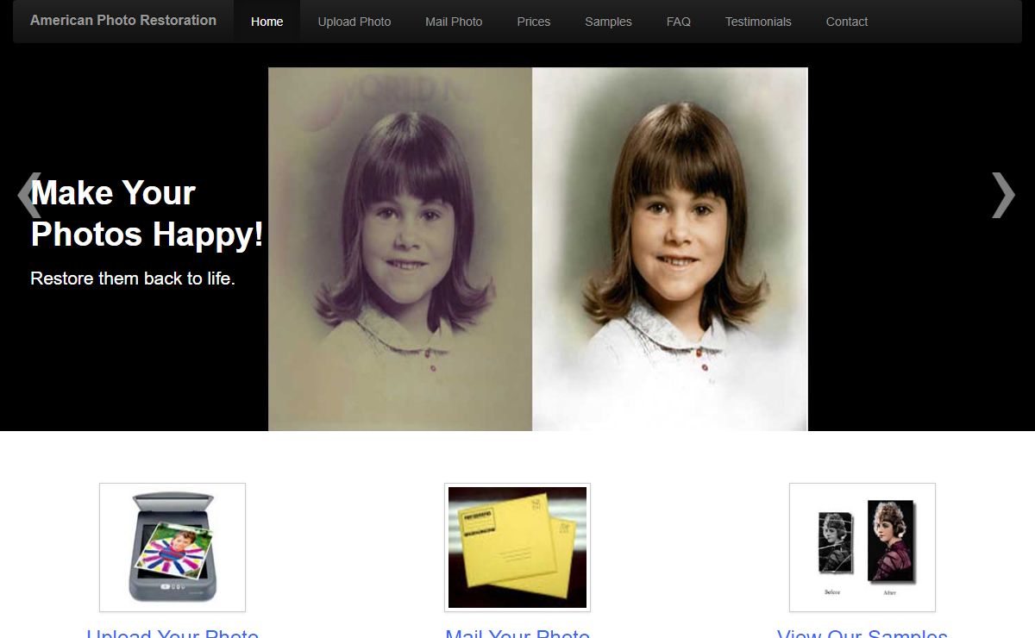Select Mail Photo in the navigation bar
The image size is (1035, 638).
pos(454,22)
